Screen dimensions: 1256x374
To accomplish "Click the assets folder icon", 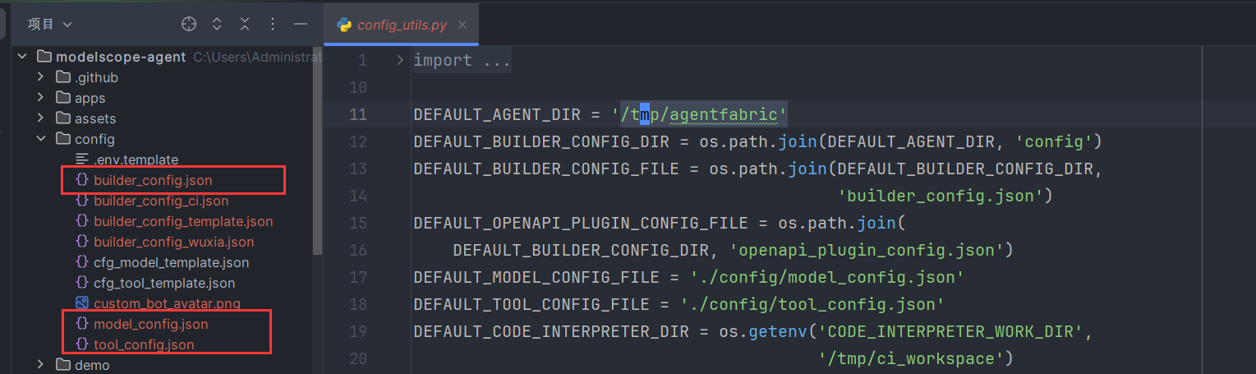I will point(62,118).
